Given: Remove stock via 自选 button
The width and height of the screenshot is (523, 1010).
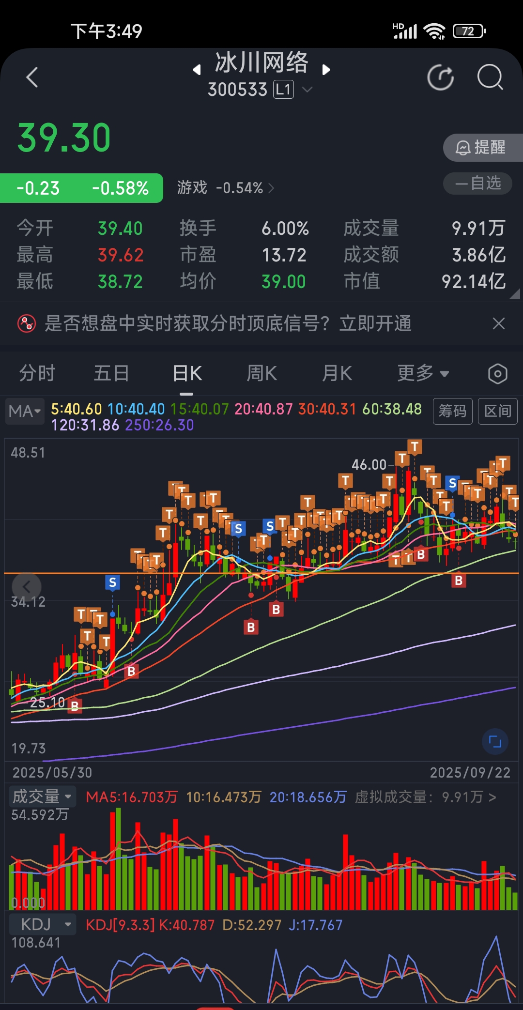Looking at the screenshot, I should [x=477, y=184].
